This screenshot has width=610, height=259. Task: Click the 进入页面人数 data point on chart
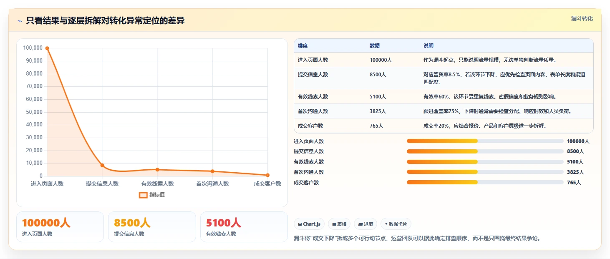point(47,48)
